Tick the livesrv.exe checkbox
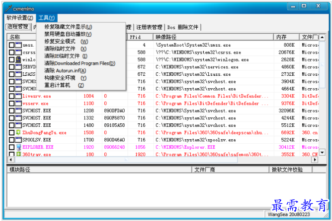This screenshot has height=221, width=332. pyautogui.click(x=11, y=96)
